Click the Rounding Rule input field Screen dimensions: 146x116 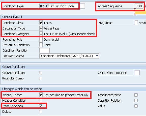point(41,39)
